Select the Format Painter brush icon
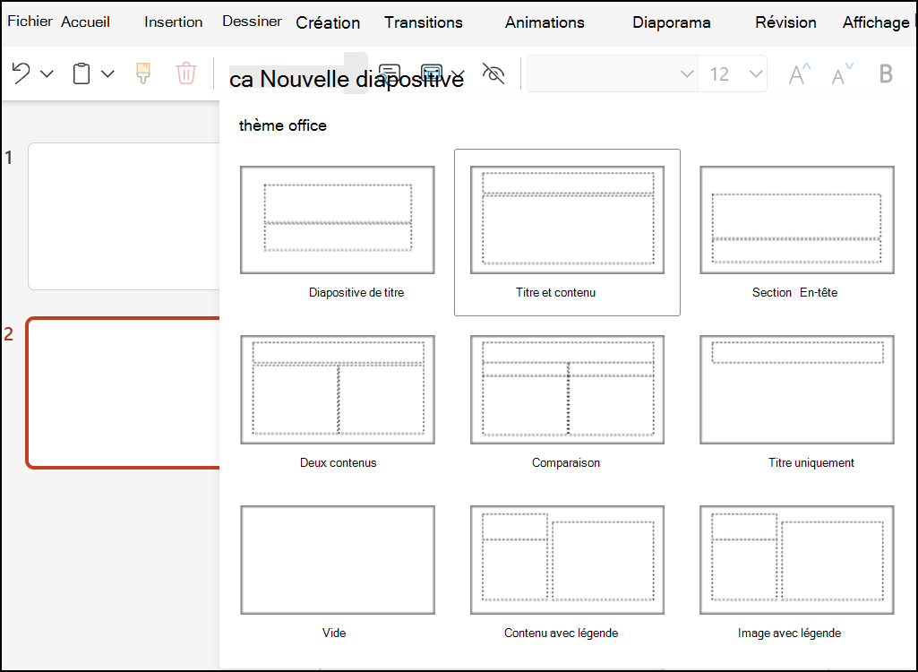The width and height of the screenshot is (918, 672). point(143,73)
